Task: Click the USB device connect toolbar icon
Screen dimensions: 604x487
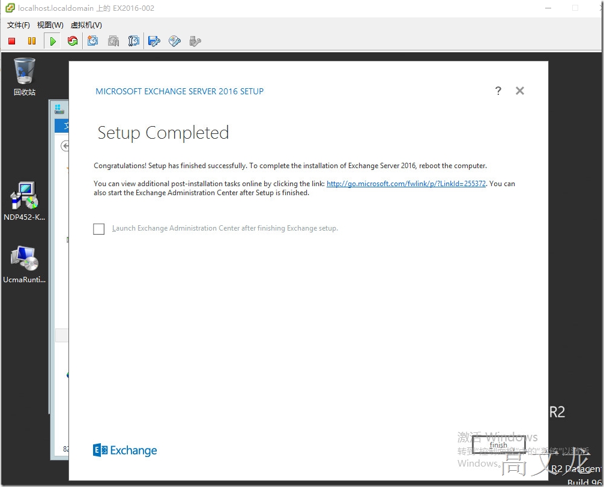Action: coord(195,41)
